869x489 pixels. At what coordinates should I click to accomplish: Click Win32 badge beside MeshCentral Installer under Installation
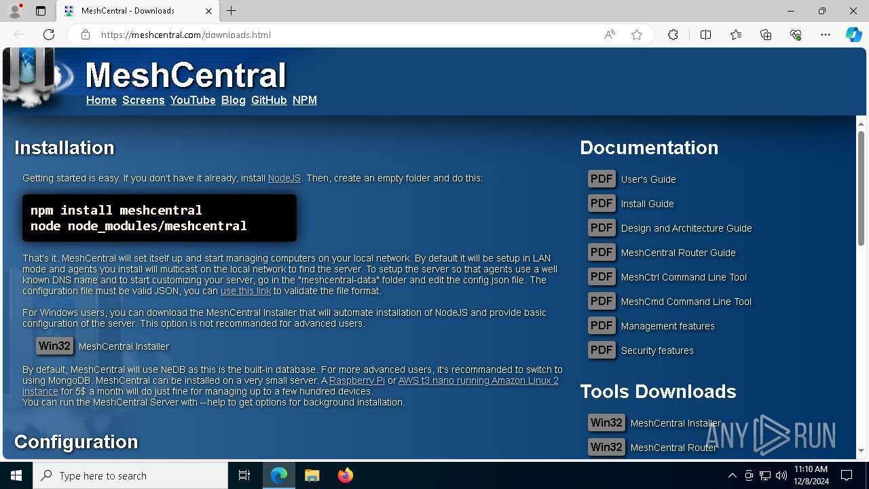click(54, 346)
